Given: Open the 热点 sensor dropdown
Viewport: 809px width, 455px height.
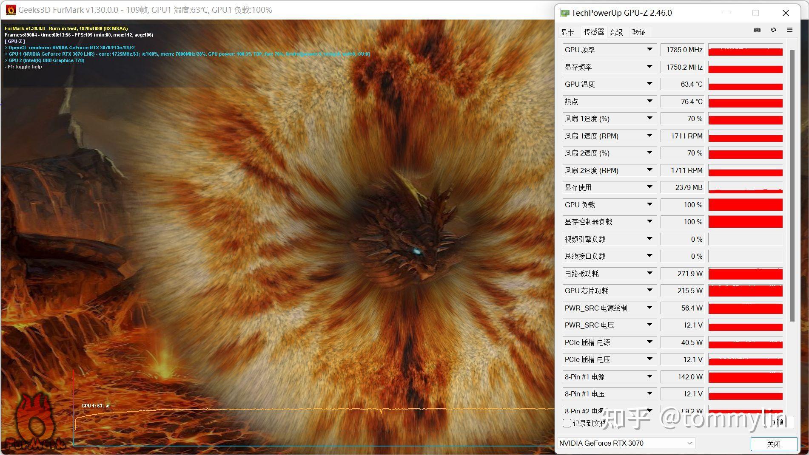Looking at the screenshot, I should point(649,102).
